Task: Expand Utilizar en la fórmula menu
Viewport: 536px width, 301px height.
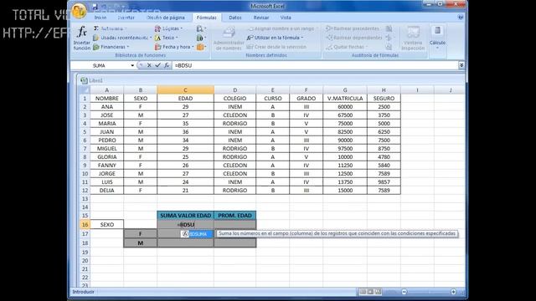Action: (x=276, y=38)
